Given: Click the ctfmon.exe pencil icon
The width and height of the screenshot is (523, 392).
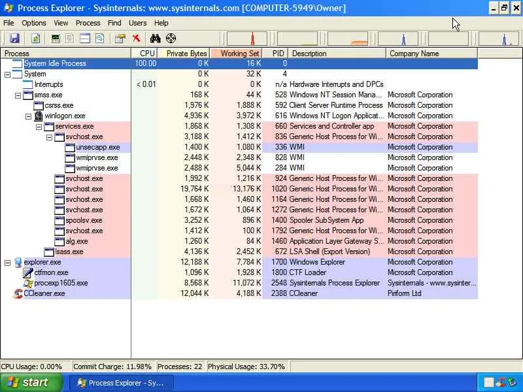Looking at the screenshot, I should [x=28, y=272].
